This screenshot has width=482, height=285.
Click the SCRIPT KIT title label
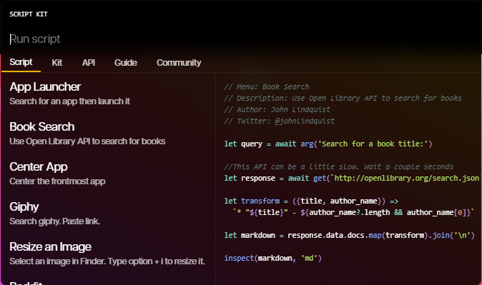click(29, 14)
